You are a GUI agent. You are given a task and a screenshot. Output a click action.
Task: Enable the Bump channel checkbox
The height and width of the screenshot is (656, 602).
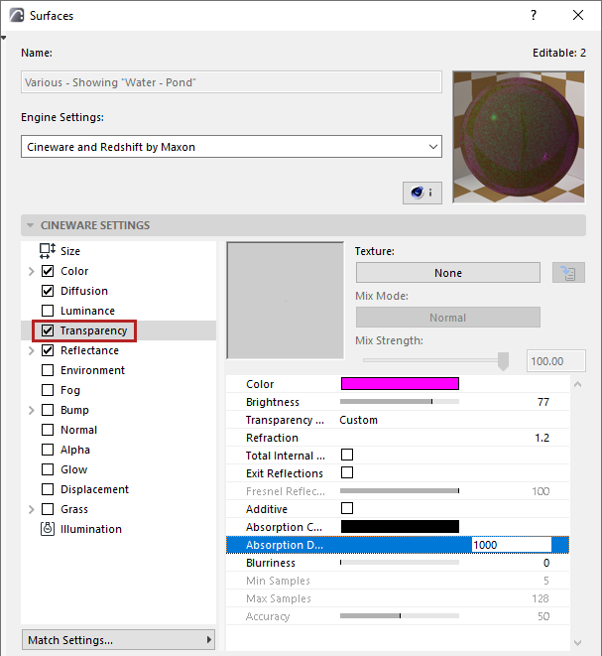click(x=48, y=410)
